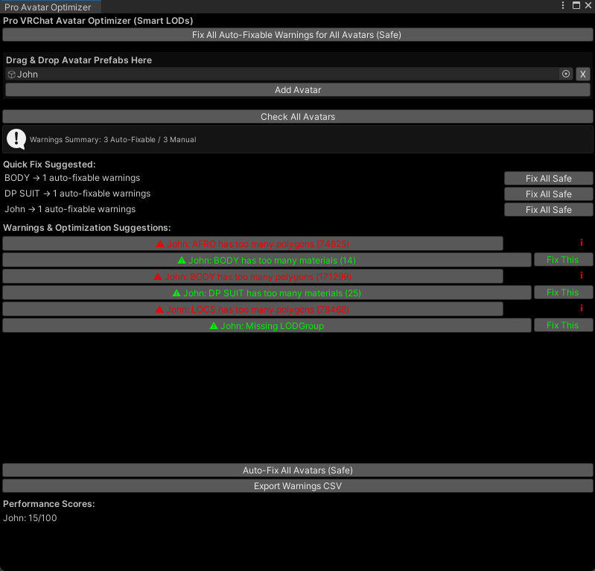Image resolution: width=595 pixels, height=571 pixels.
Task: Click John → 1 auto-fixable warnings text
Action: pos(70,209)
